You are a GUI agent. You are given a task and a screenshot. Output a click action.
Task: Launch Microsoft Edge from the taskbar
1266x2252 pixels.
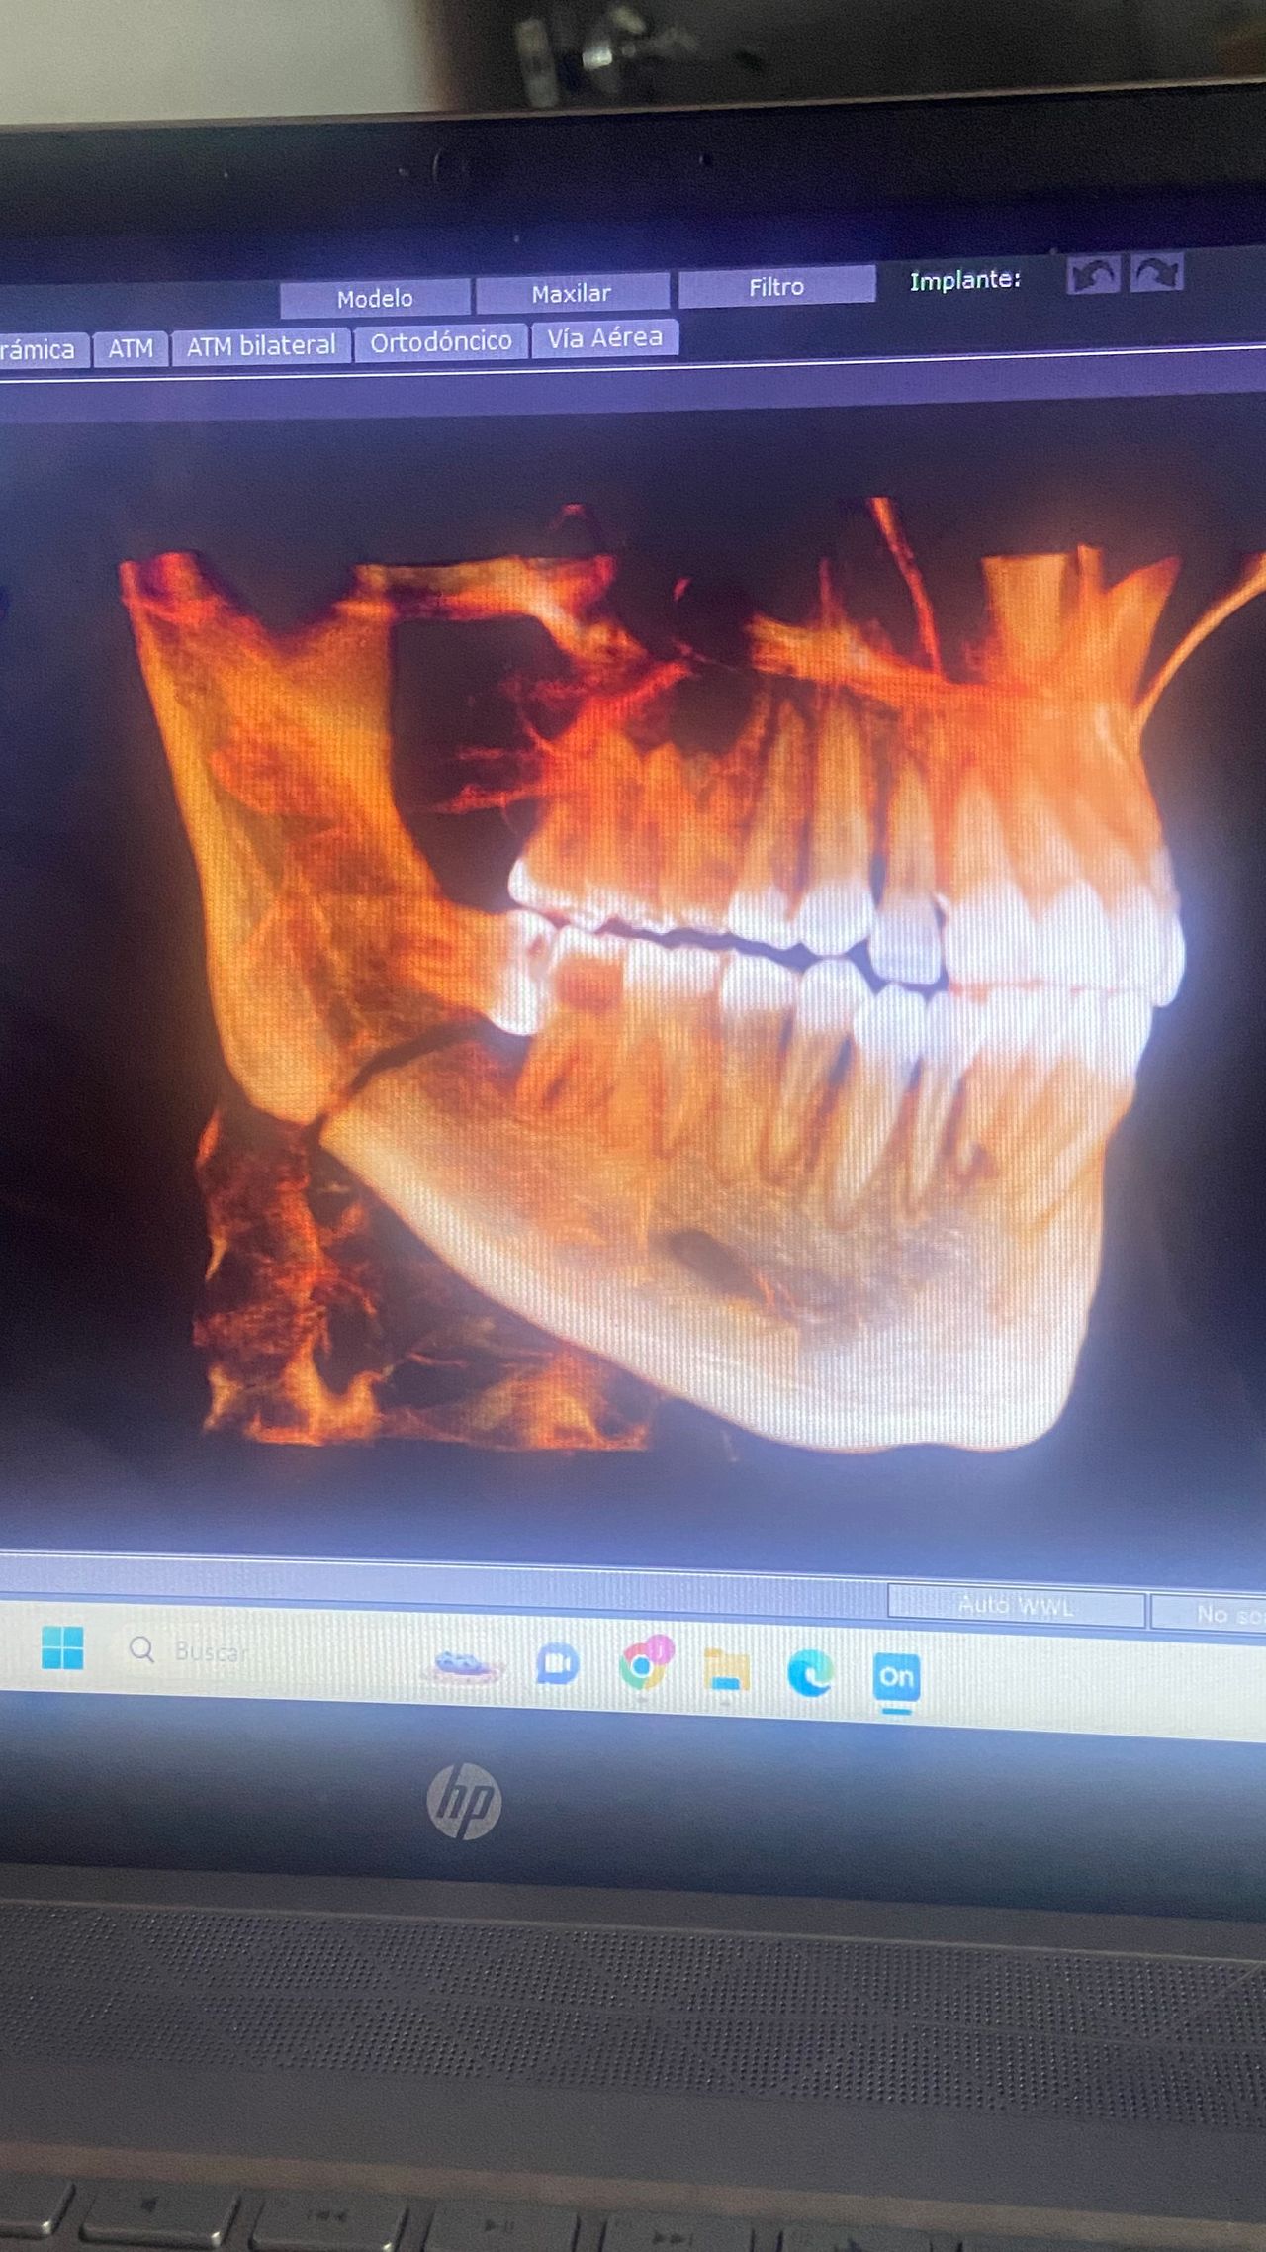click(810, 1673)
